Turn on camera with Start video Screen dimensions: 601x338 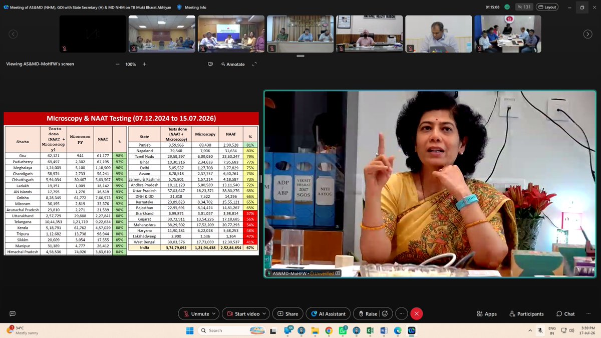[242, 314]
